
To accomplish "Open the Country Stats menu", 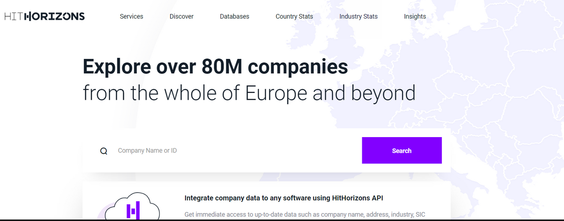I will (x=294, y=16).
